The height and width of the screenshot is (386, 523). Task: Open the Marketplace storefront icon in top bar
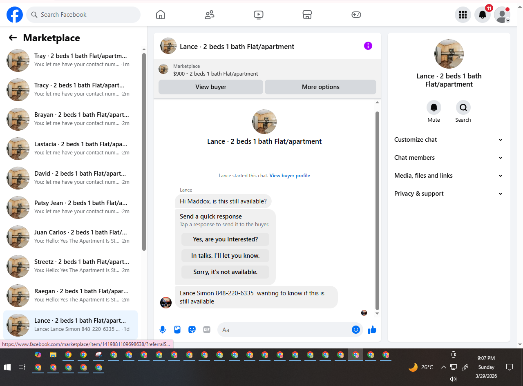[x=307, y=15]
